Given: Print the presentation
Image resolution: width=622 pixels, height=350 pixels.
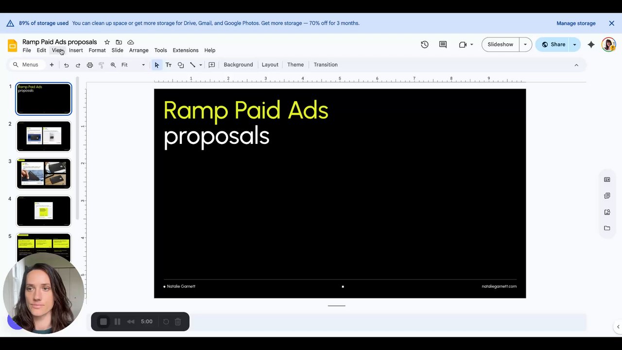Looking at the screenshot, I should tap(90, 65).
